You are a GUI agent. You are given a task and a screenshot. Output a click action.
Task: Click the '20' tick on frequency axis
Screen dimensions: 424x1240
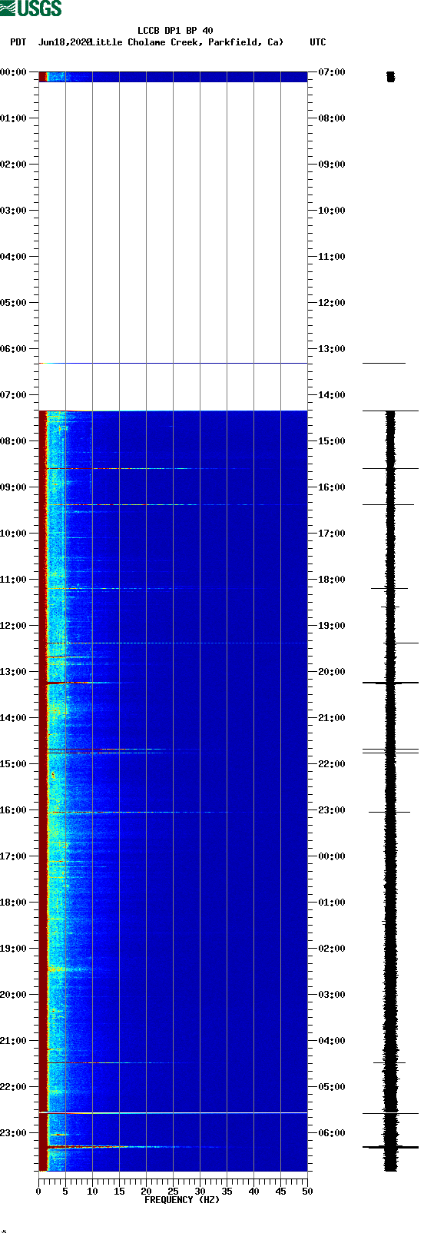[146, 1192]
